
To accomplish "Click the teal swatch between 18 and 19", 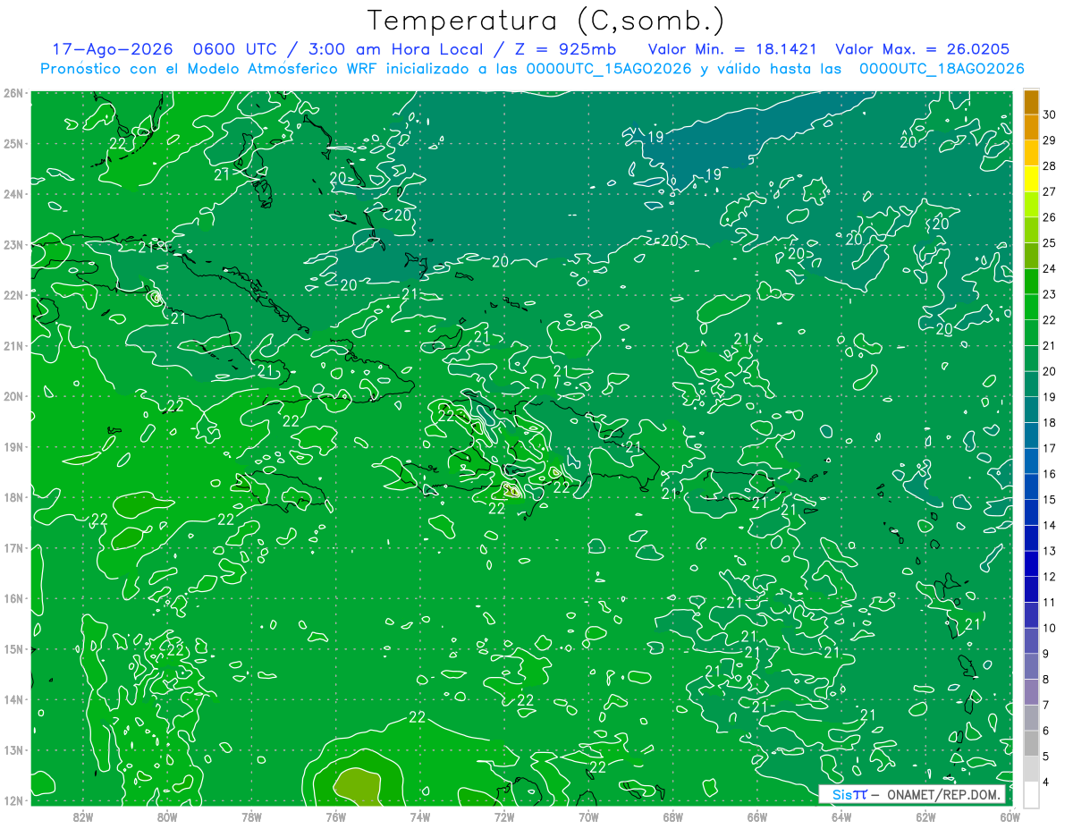I will tap(1031, 410).
